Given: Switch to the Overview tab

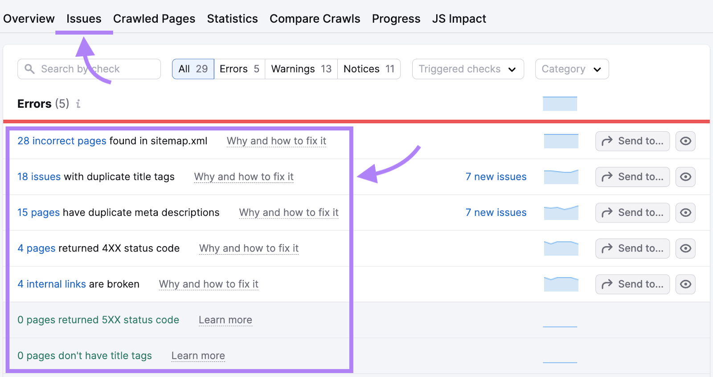Looking at the screenshot, I should (29, 19).
